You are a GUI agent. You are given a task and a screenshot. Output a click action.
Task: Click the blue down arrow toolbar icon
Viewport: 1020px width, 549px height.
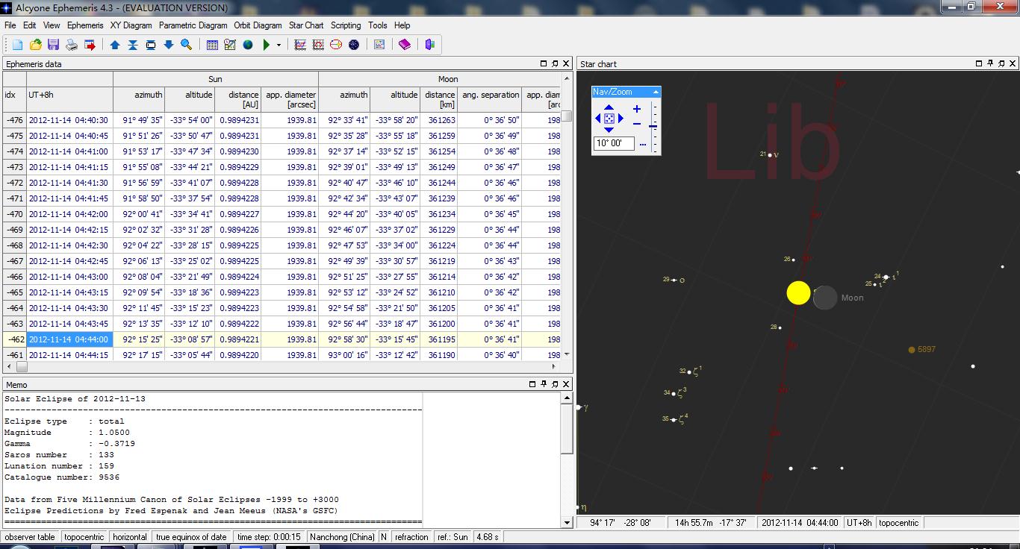tap(169, 45)
